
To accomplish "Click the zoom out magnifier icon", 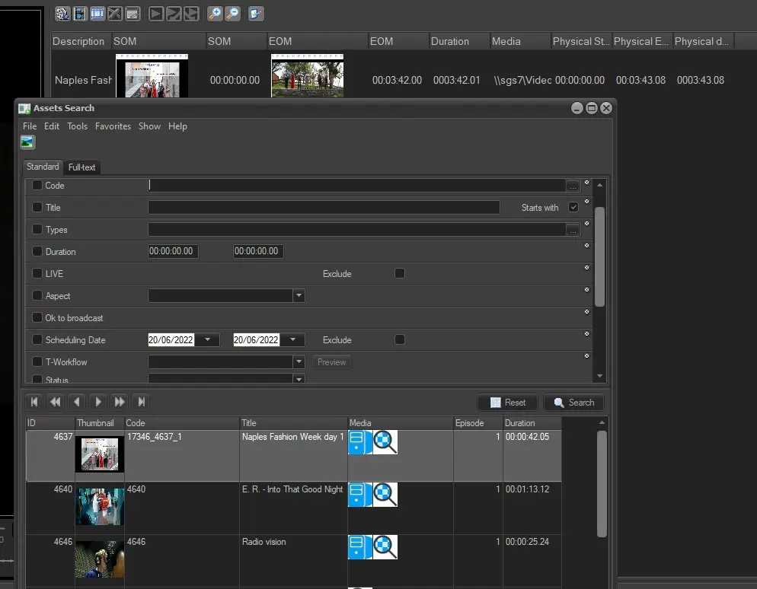I will (233, 13).
